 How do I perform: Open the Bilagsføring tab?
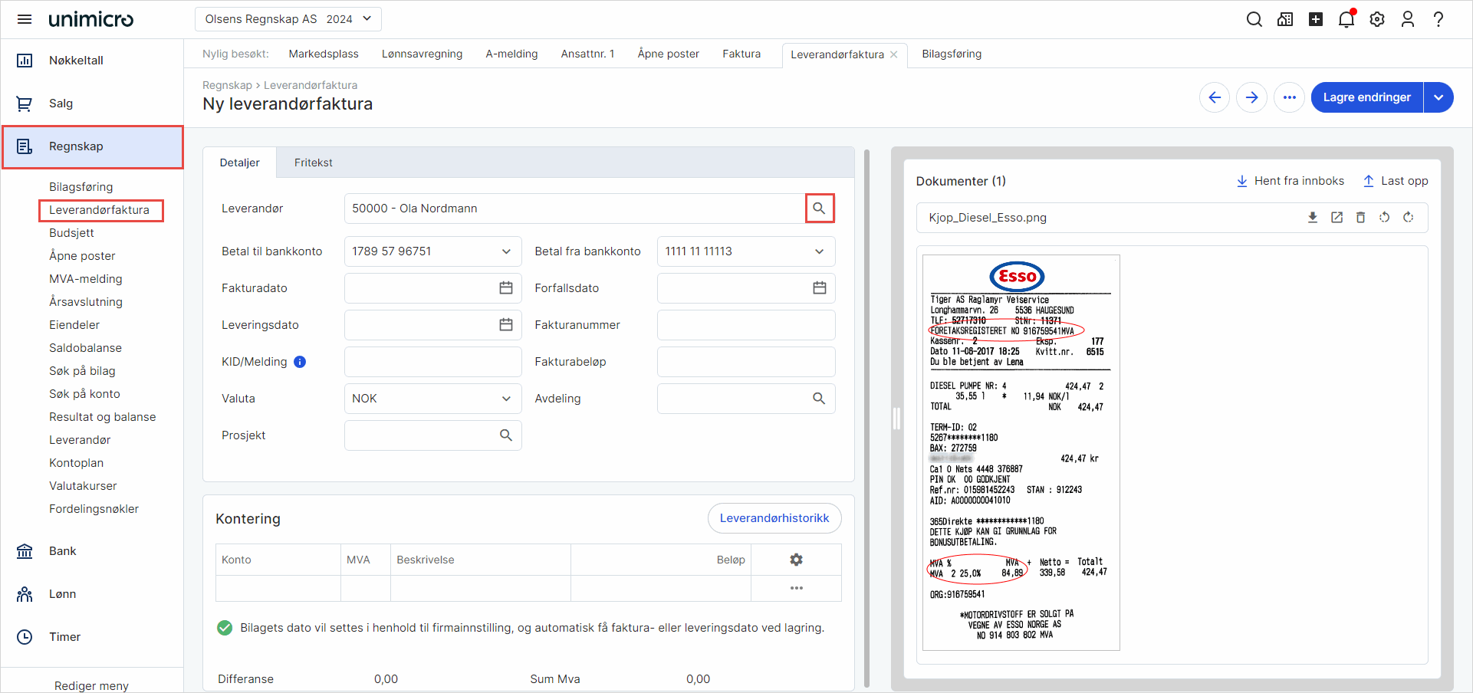coord(952,54)
